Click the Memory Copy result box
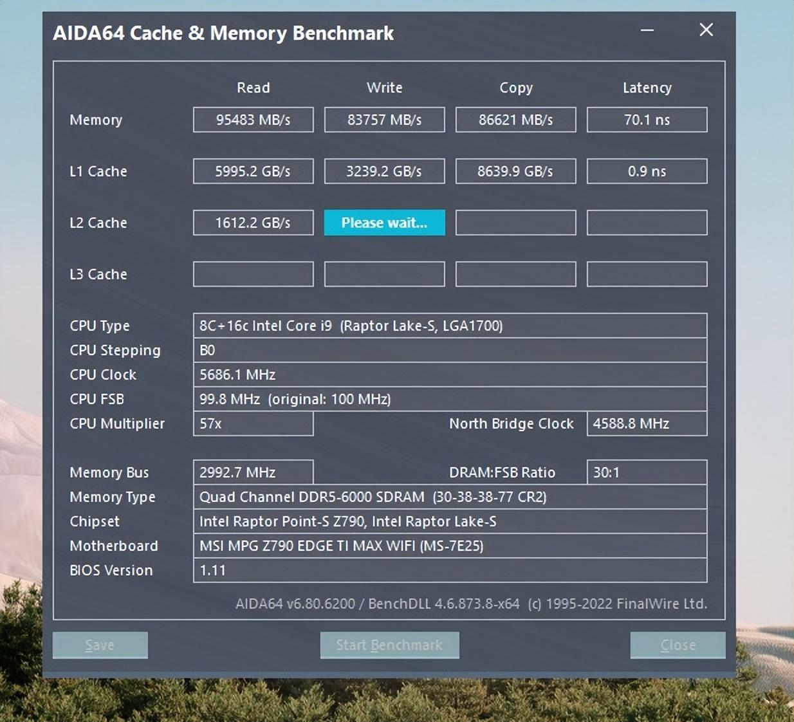This screenshot has height=722, width=794. coord(515,120)
